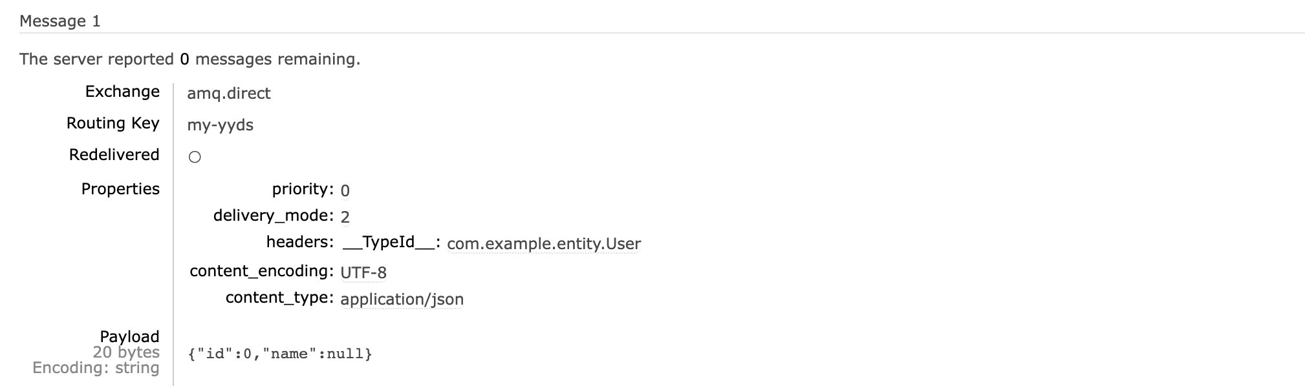This screenshot has width=1305, height=386.
Task: Click the Redelivered empty circle indicator
Action: click(x=195, y=157)
